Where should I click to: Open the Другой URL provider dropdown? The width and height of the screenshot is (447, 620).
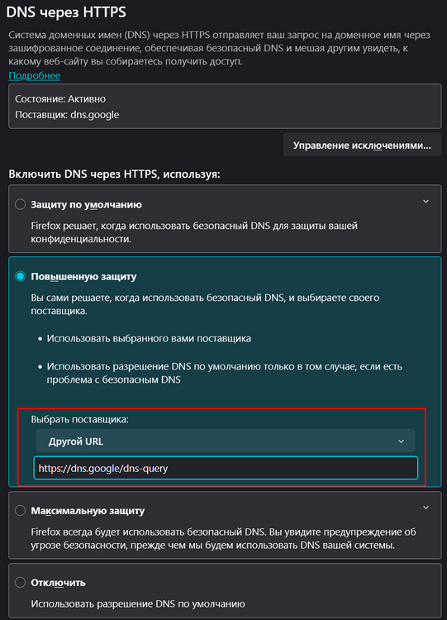coord(226,441)
